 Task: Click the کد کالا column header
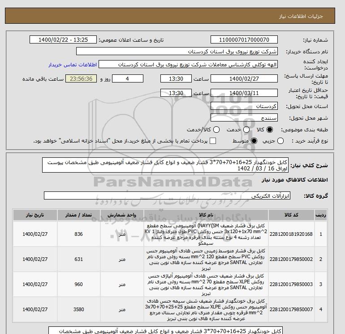(291, 215)
